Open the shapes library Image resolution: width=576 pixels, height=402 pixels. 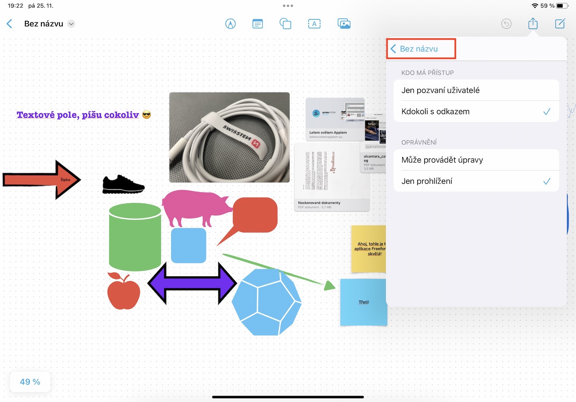[x=285, y=24]
